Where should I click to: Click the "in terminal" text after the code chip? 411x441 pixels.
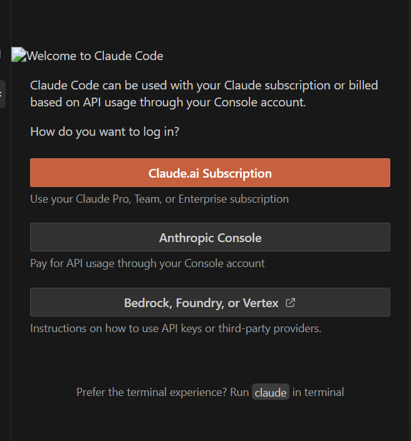318,393
